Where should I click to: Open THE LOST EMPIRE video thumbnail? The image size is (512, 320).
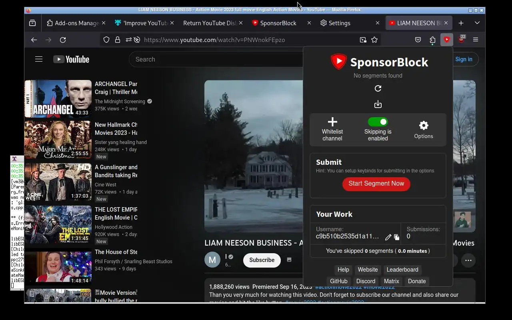(x=58, y=224)
